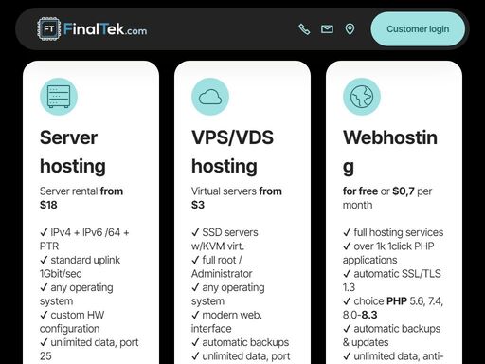Open the Server hosting heading
Viewport: 485px width, 364px height.
pyautogui.click(x=73, y=152)
